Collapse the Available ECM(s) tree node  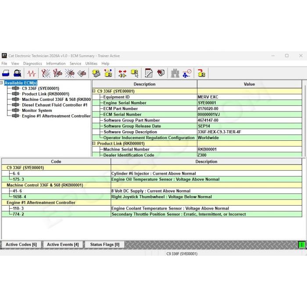[x=1, y=83]
